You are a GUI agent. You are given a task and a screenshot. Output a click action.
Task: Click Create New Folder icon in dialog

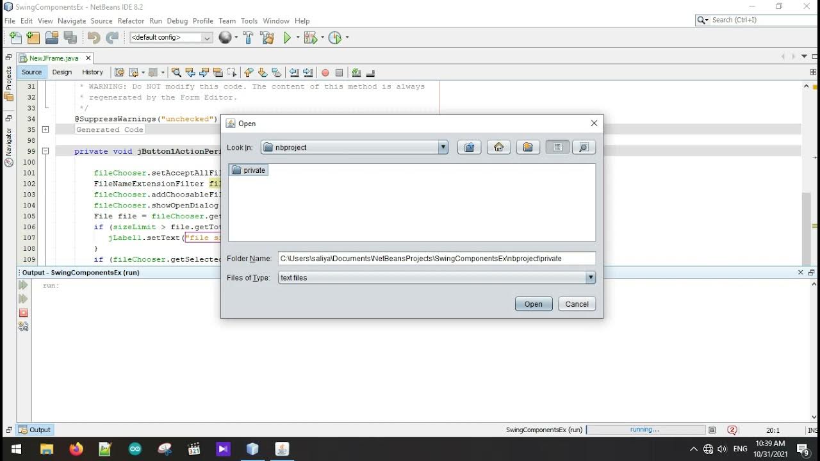(x=528, y=147)
